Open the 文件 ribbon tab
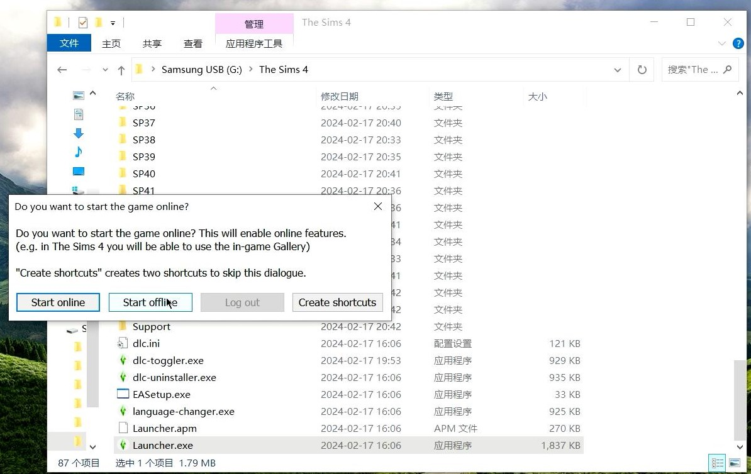The width and height of the screenshot is (751, 474). [x=69, y=43]
